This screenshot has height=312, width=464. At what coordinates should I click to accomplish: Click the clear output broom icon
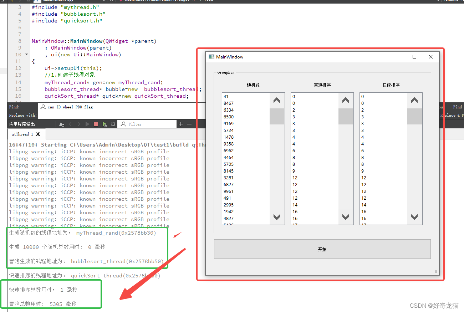62,124
